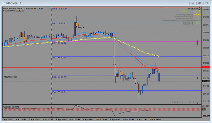Viewport: 212px width, 123px height.
Task: Click the red 0.9192 price tag
Action: 206,67
